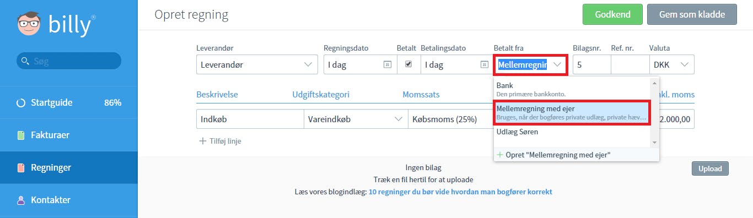The image size is (753, 218).
Task: Expand the Vareindkøb category dropdown
Action: tap(356, 119)
